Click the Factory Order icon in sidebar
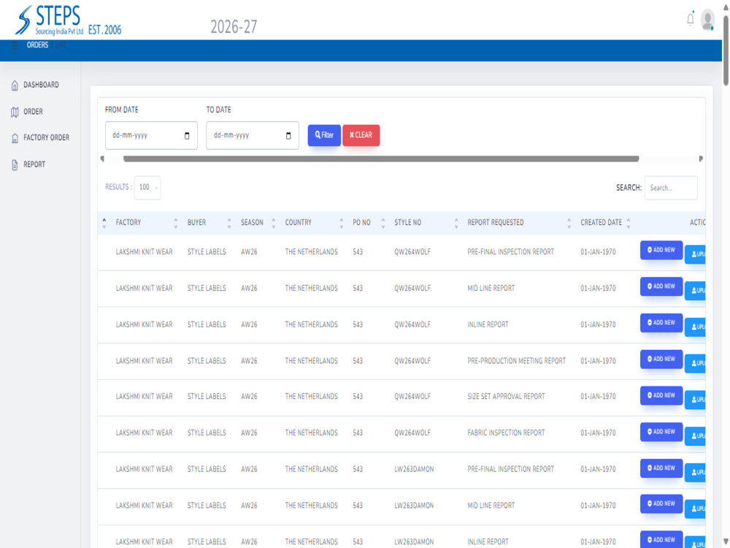This screenshot has width=730, height=548. point(15,138)
